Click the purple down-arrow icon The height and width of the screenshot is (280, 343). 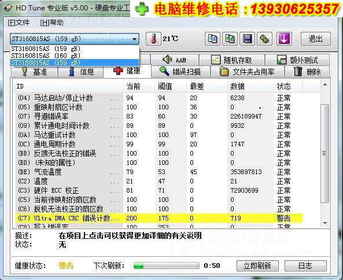tap(284, 39)
